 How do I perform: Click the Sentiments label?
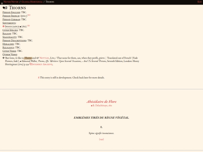(x=9, y=23)
